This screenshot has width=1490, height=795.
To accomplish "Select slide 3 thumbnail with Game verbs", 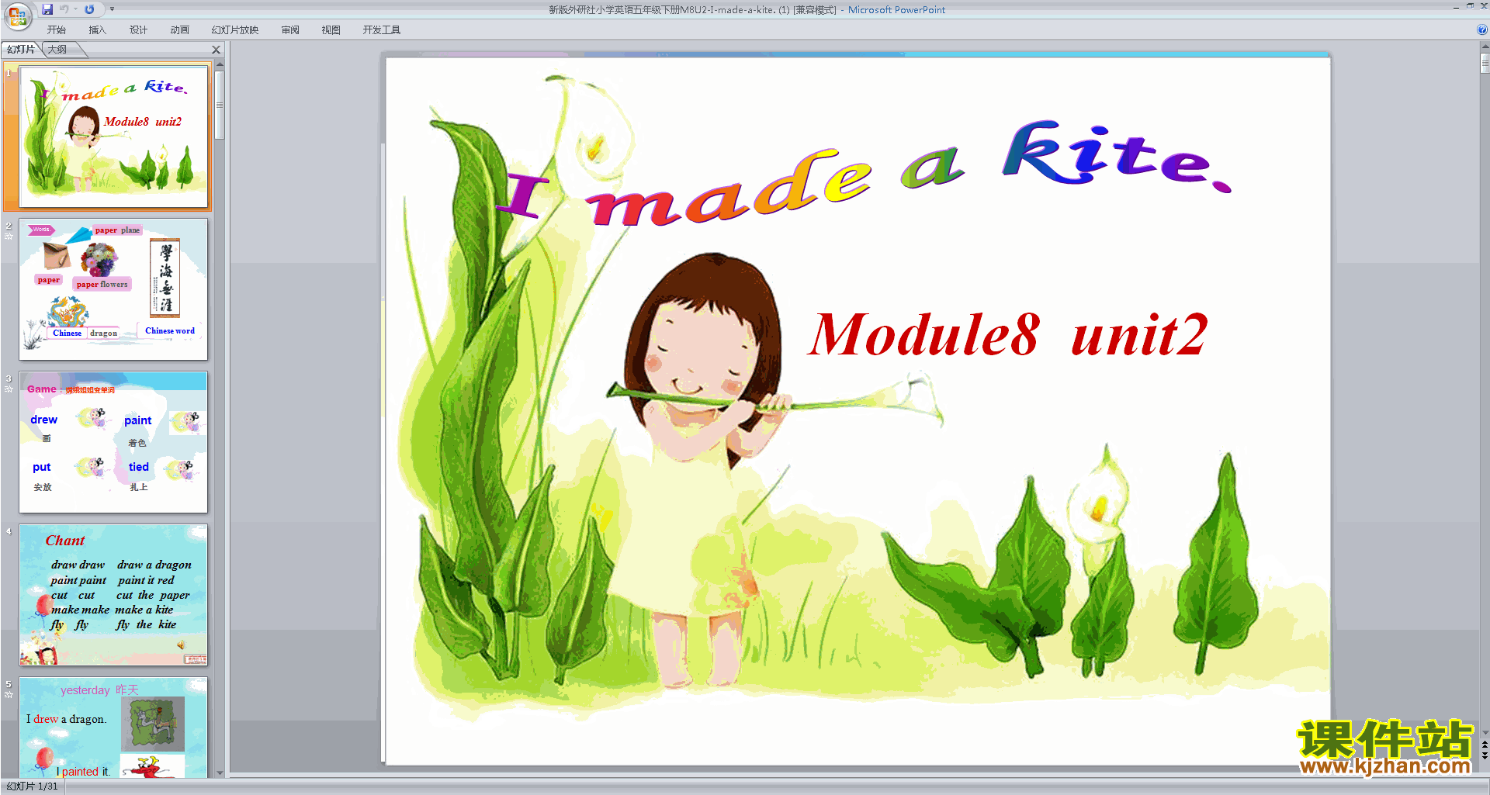I will tap(114, 441).
